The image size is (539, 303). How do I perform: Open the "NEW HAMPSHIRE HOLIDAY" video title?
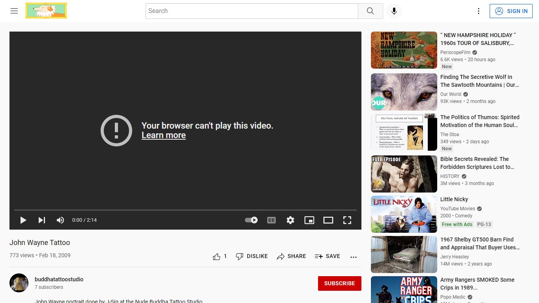click(478, 39)
